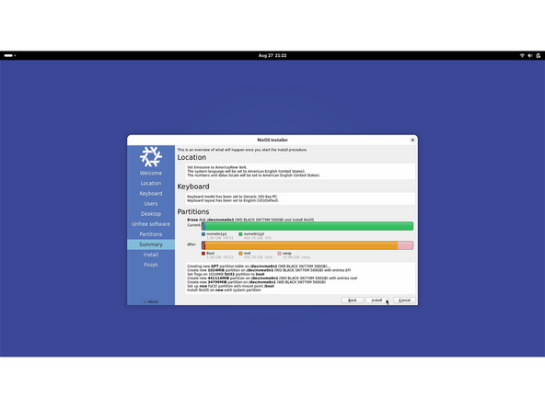The image size is (545, 408).
Task: Open the About link in the sidebar
Action: pos(151,301)
